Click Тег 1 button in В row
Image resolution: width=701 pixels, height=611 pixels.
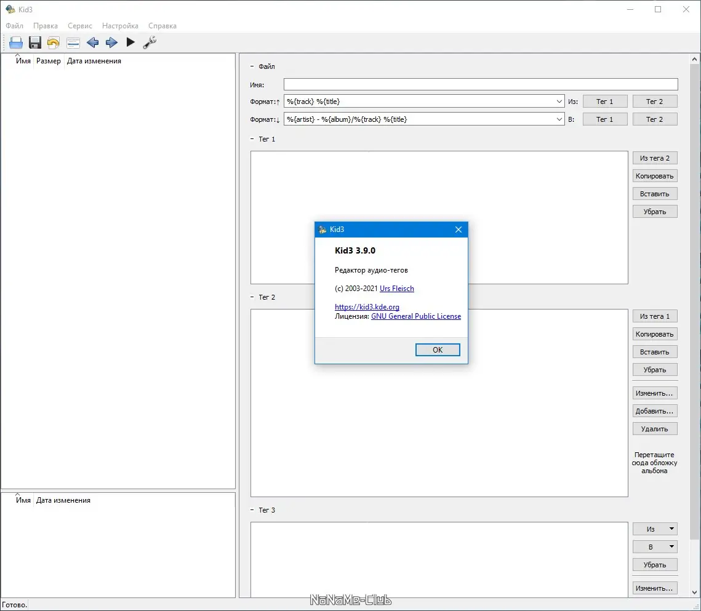[x=605, y=119]
